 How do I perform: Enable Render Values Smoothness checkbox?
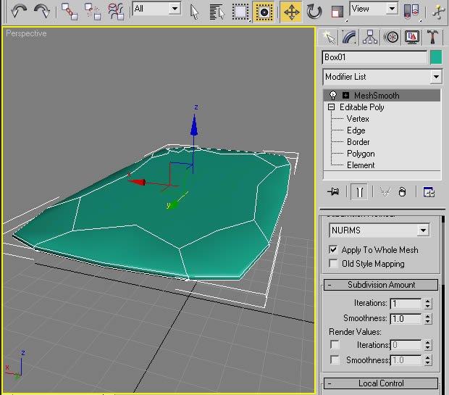335,359
